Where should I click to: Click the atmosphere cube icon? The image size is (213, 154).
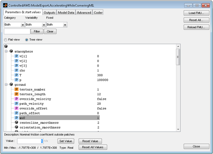(11, 51)
